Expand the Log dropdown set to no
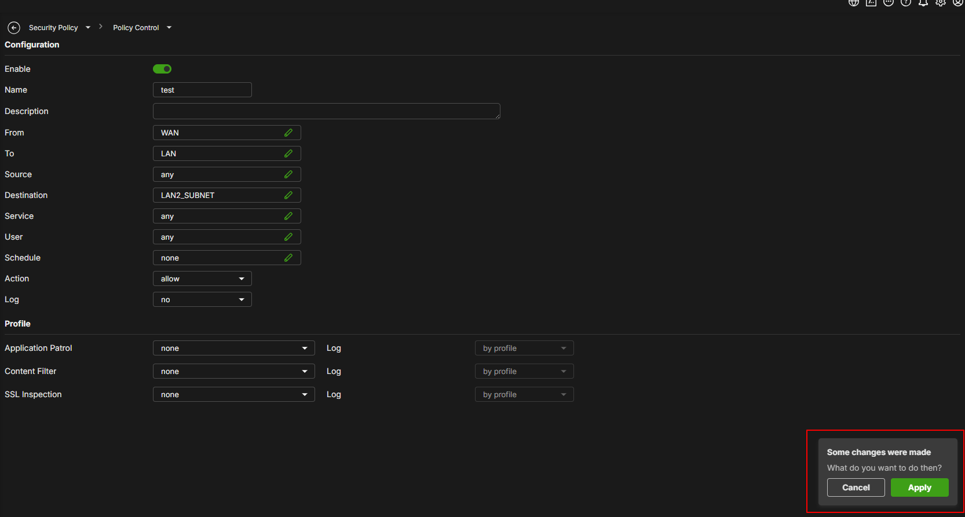 [x=202, y=299]
